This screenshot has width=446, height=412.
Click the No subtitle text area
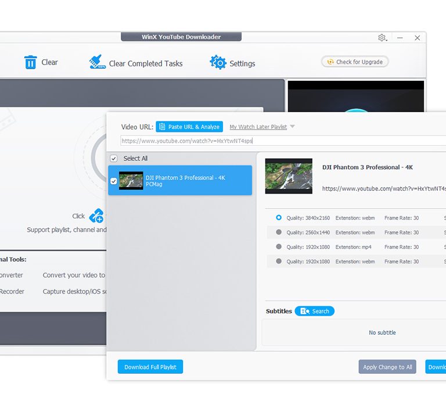382,332
